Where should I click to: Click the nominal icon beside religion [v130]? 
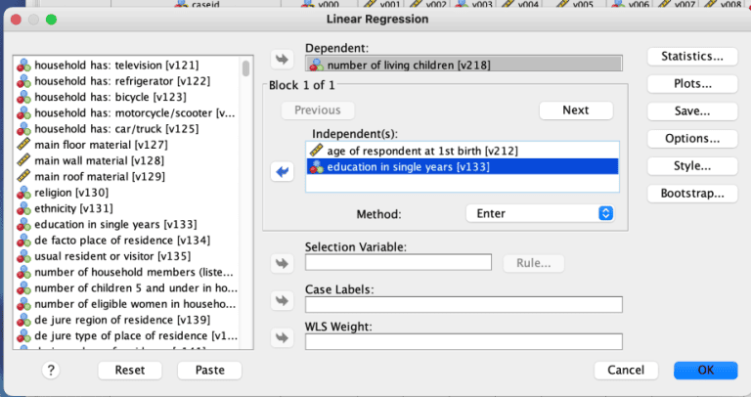pyautogui.click(x=23, y=193)
